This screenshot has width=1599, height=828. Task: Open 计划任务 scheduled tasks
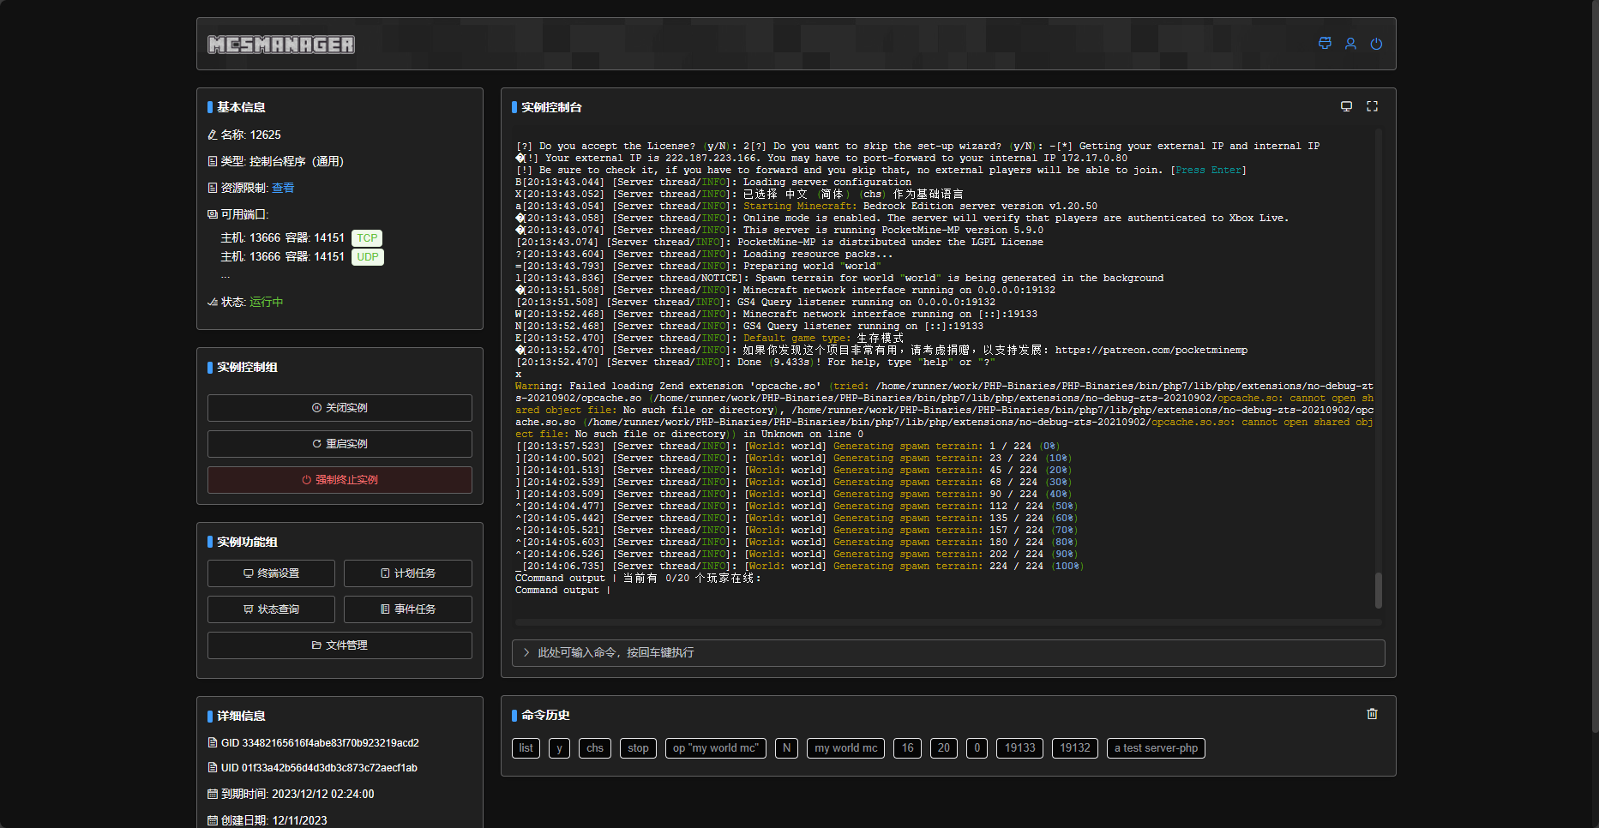point(408,573)
